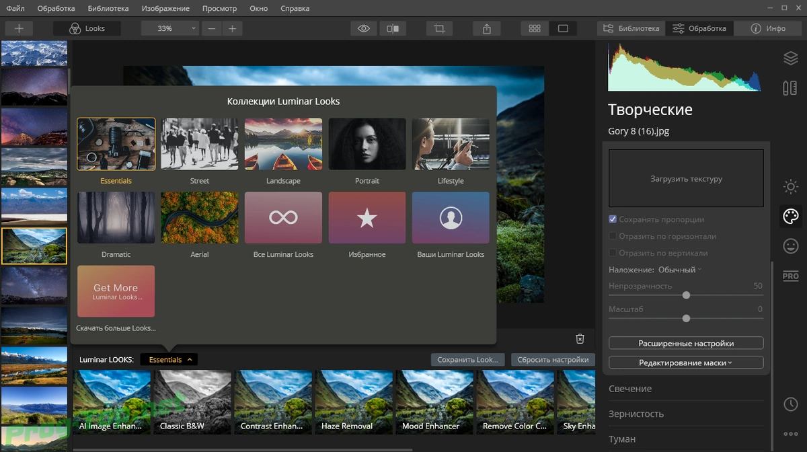
Task: Toggle the Сохранять пропорции checkbox
Action: point(613,219)
